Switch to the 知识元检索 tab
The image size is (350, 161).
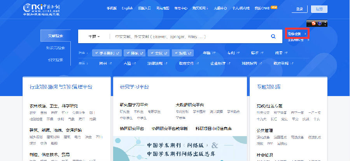(x=56, y=48)
